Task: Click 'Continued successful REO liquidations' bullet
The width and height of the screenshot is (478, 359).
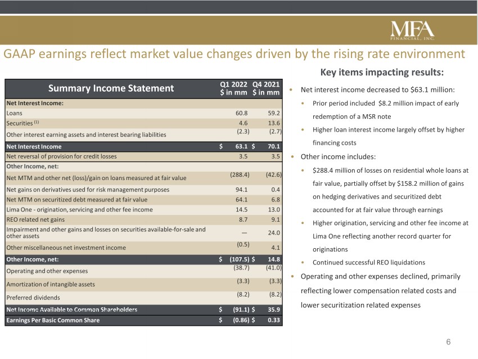Action: (x=369, y=262)
